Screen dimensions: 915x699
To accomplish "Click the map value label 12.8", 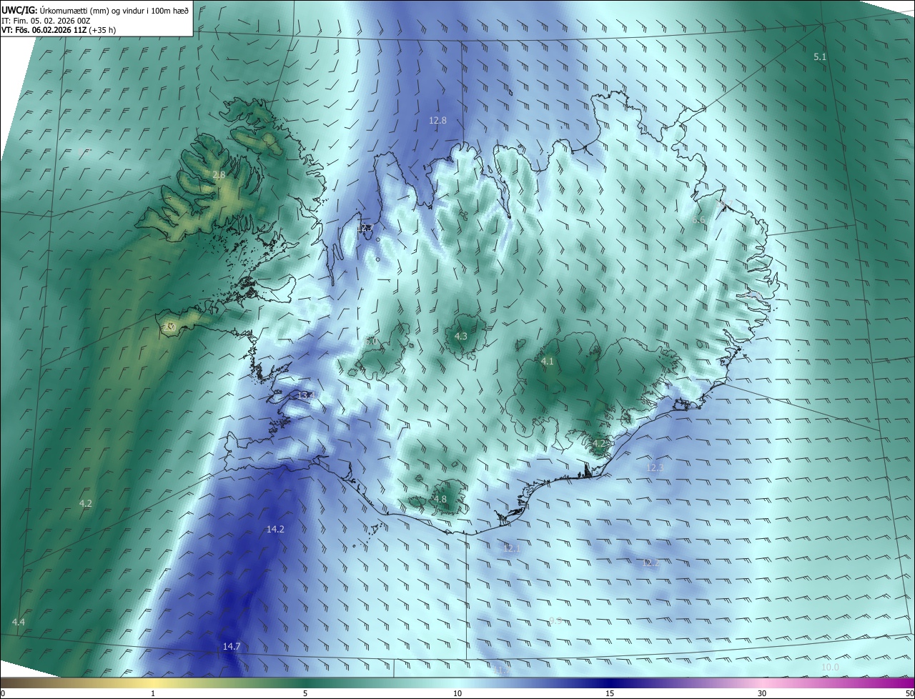I will 437,121.
